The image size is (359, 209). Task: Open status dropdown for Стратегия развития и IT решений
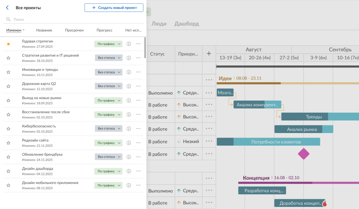(x=109, y=58)
